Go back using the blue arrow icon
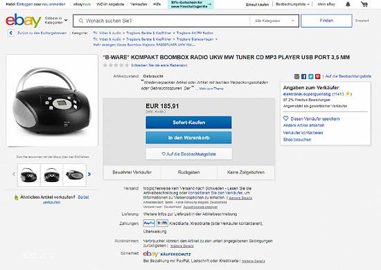Viewport: 381px width, 270px height. 11,33
